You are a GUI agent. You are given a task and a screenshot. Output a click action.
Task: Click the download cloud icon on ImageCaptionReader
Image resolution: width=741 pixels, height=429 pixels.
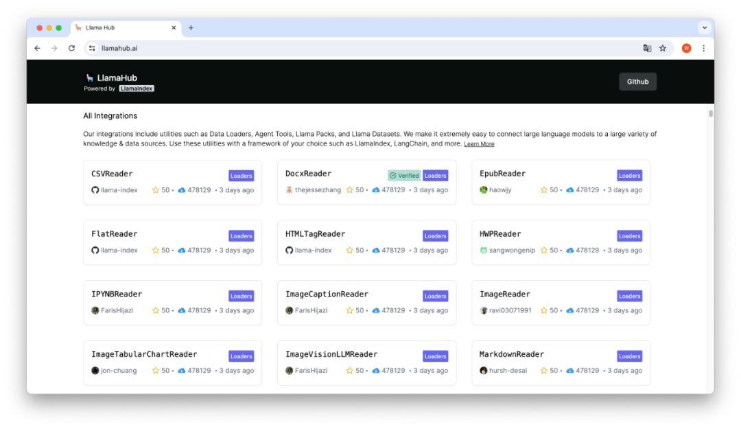[x=376, y=310]
